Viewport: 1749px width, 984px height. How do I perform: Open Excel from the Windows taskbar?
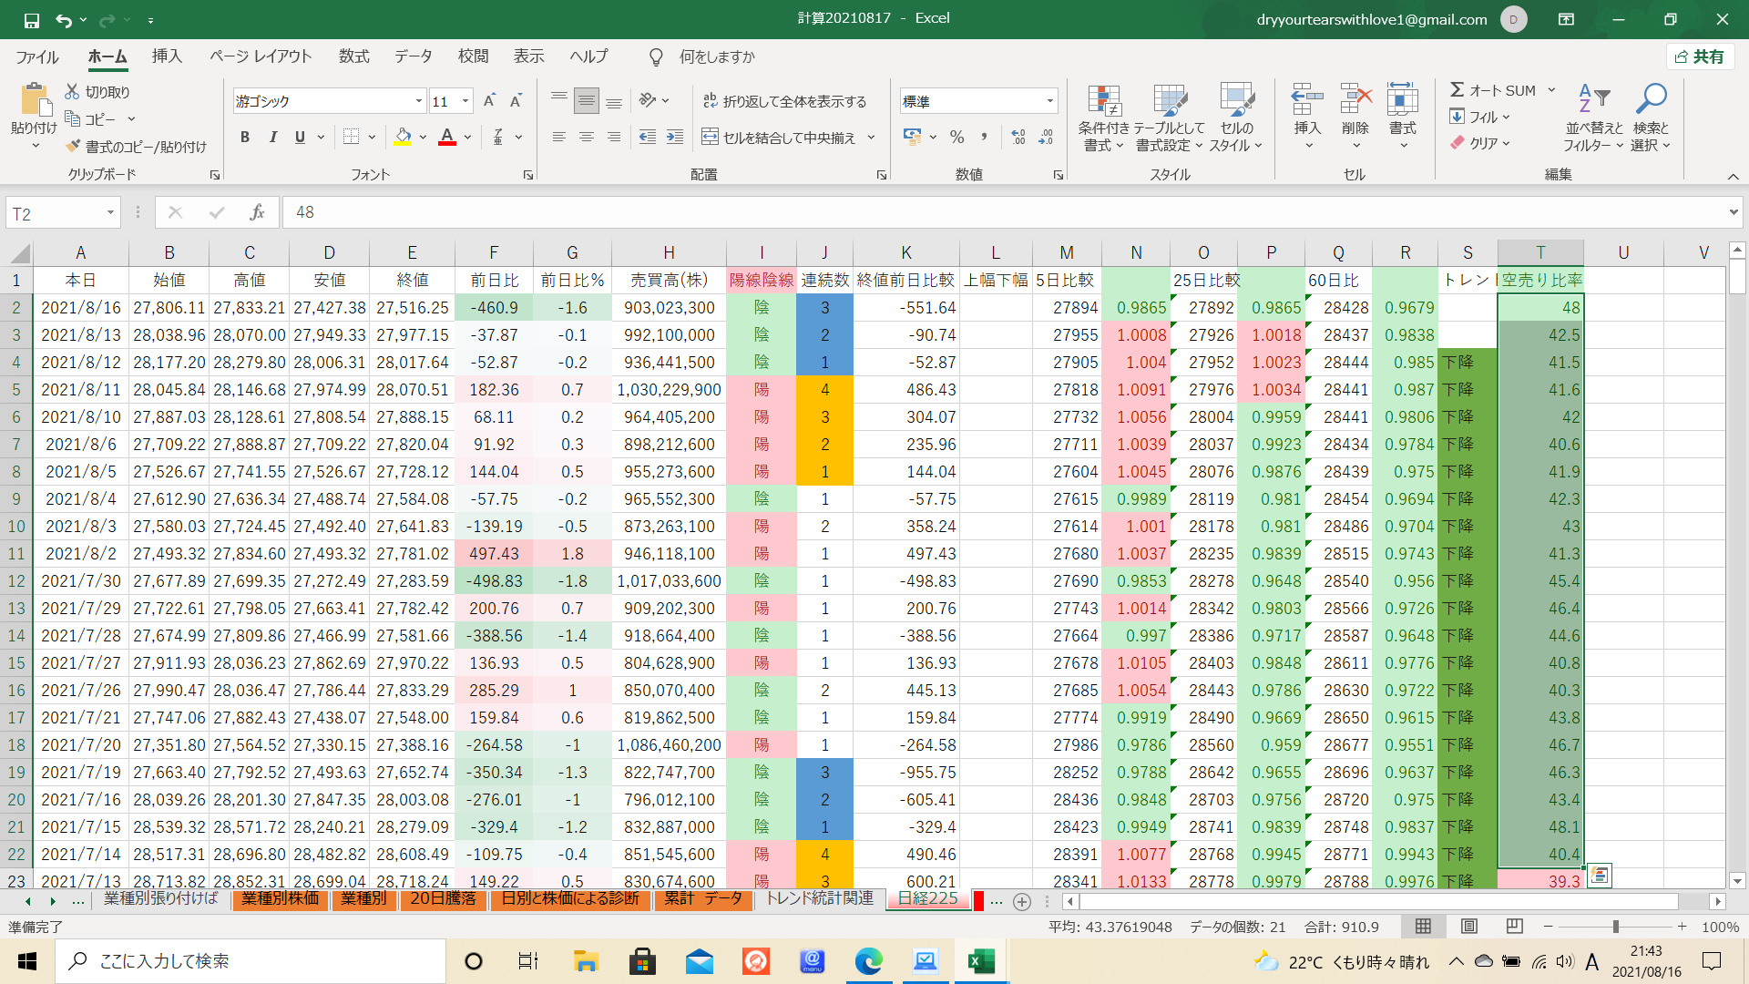click(980, 961)
